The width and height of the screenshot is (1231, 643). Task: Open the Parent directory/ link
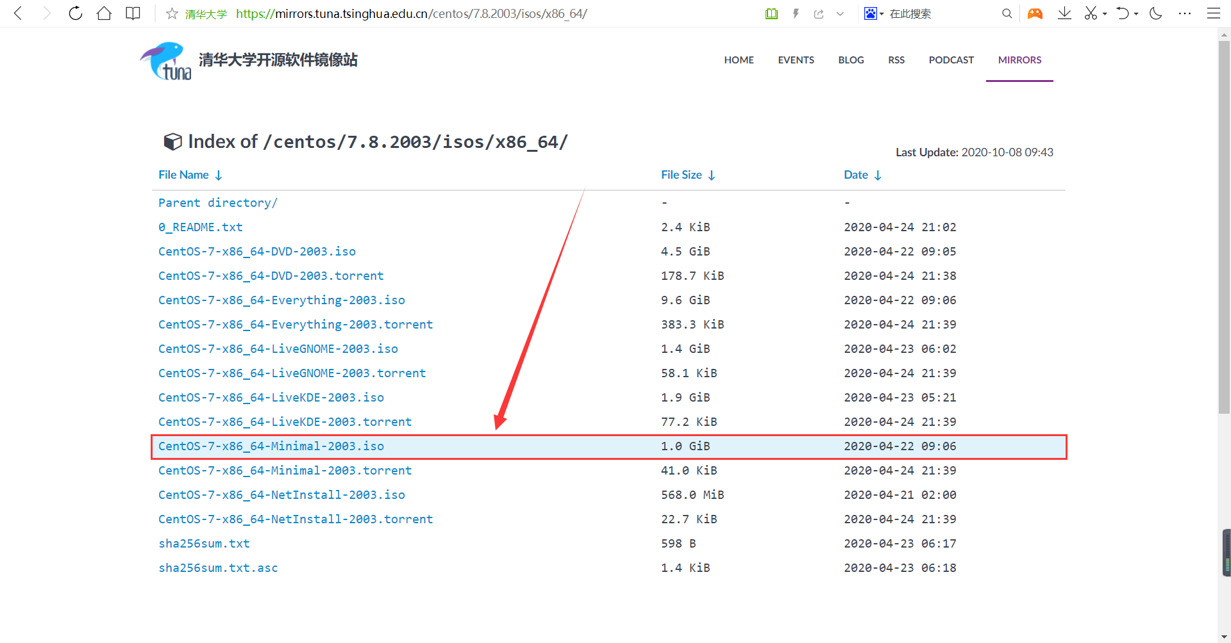218,203
